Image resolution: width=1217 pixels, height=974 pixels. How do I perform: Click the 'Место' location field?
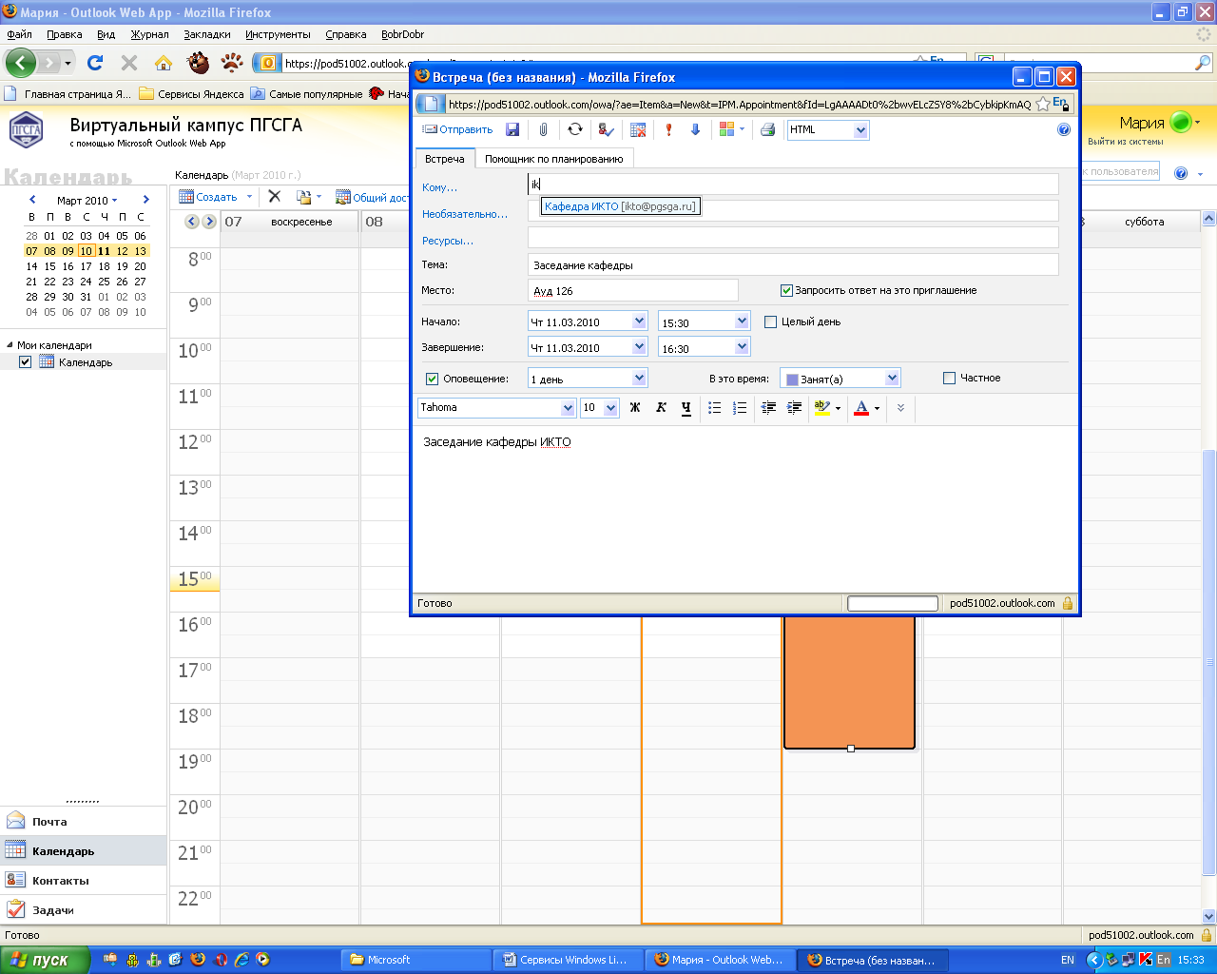coord(633,291)
